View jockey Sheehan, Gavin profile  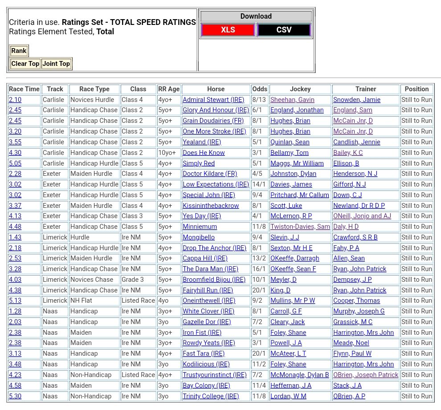[x=292, y=100]
